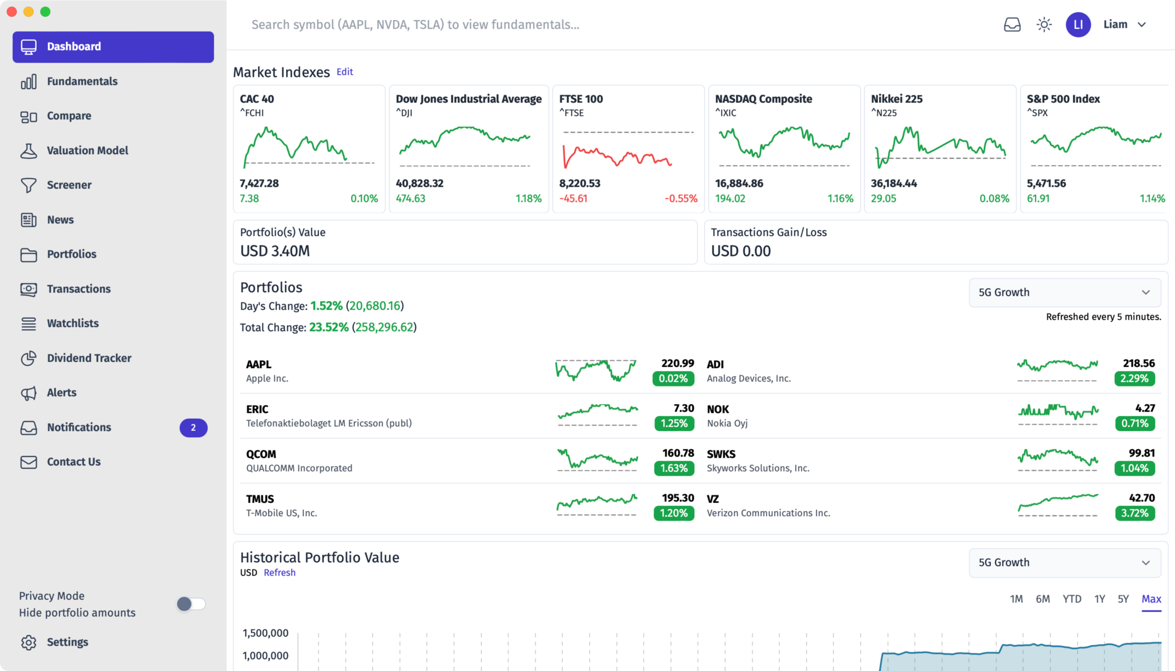Open Historical Portfolio Value 5G Growth dropdown
This screenshot has width=1175, height=671.
click(x=1065, y=563)
